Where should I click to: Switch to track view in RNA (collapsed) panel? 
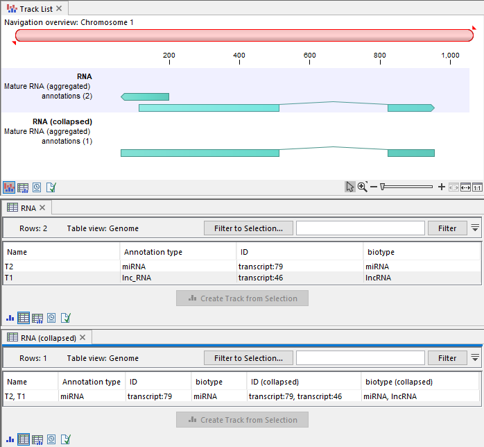(x=10, y=439)
